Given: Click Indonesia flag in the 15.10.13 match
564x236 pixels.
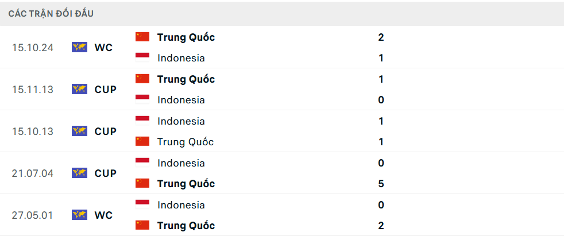Looking at the screenshot, I should [x=142, y=121].
